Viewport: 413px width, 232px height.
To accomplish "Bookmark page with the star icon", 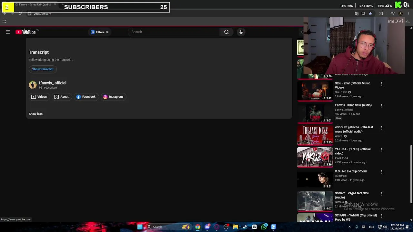I will [x=370, y=14].
